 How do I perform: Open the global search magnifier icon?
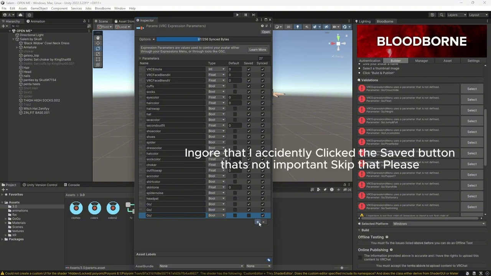coord(442,15)
